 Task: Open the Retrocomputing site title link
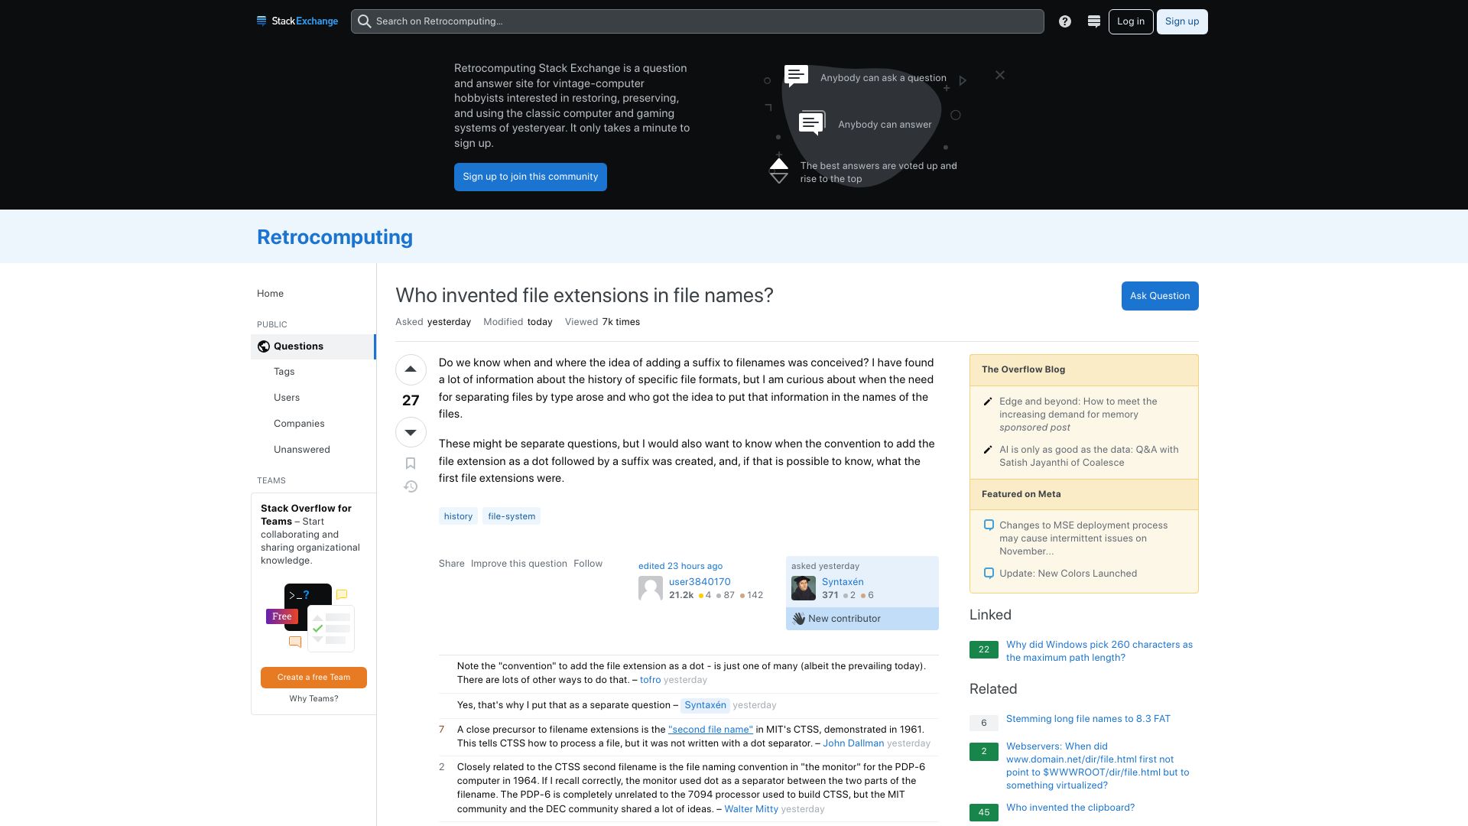click(335, 237)
